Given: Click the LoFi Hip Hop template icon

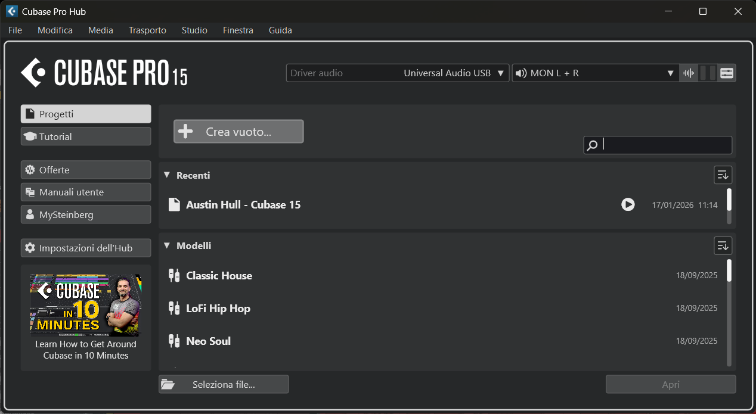Looking at the screenshot, I should (x=174, y=308).
